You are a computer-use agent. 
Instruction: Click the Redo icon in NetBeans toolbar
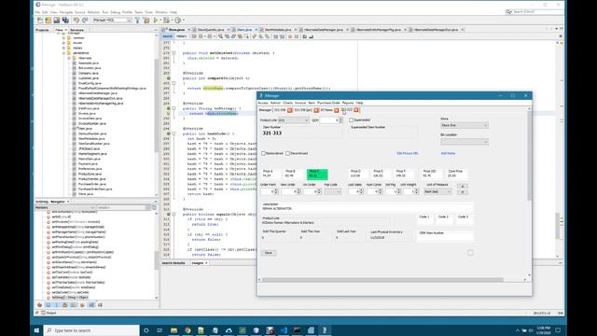pyautogui.click(x=85, y=21)
